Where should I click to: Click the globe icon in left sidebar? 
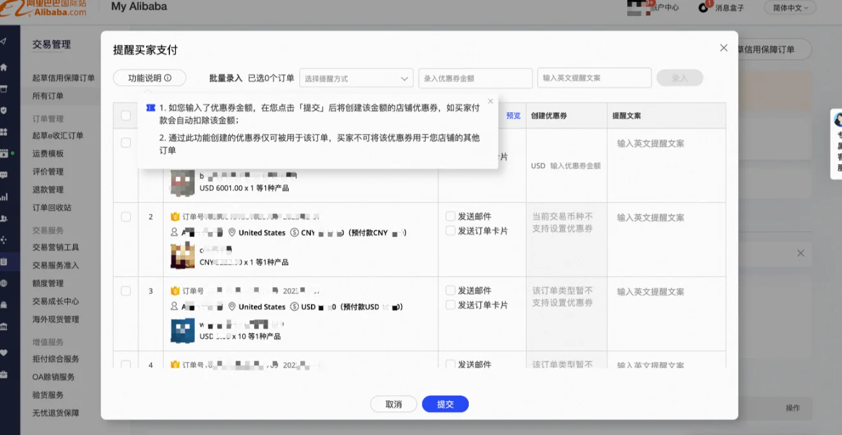pyautogui.click(x=4, y=283)
